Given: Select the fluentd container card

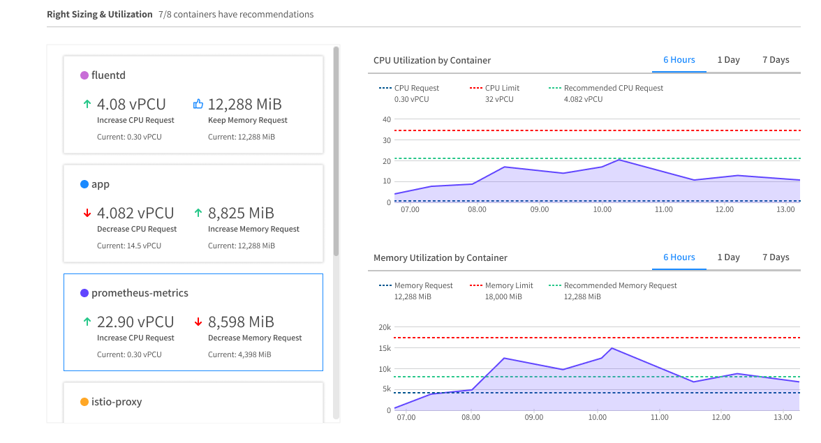Looking at the screenshot, I should click(193, 105).
